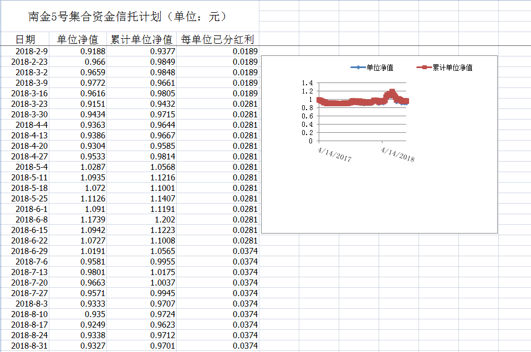Click the 4/14/2018 chart axis label

[x=397, y=154]
